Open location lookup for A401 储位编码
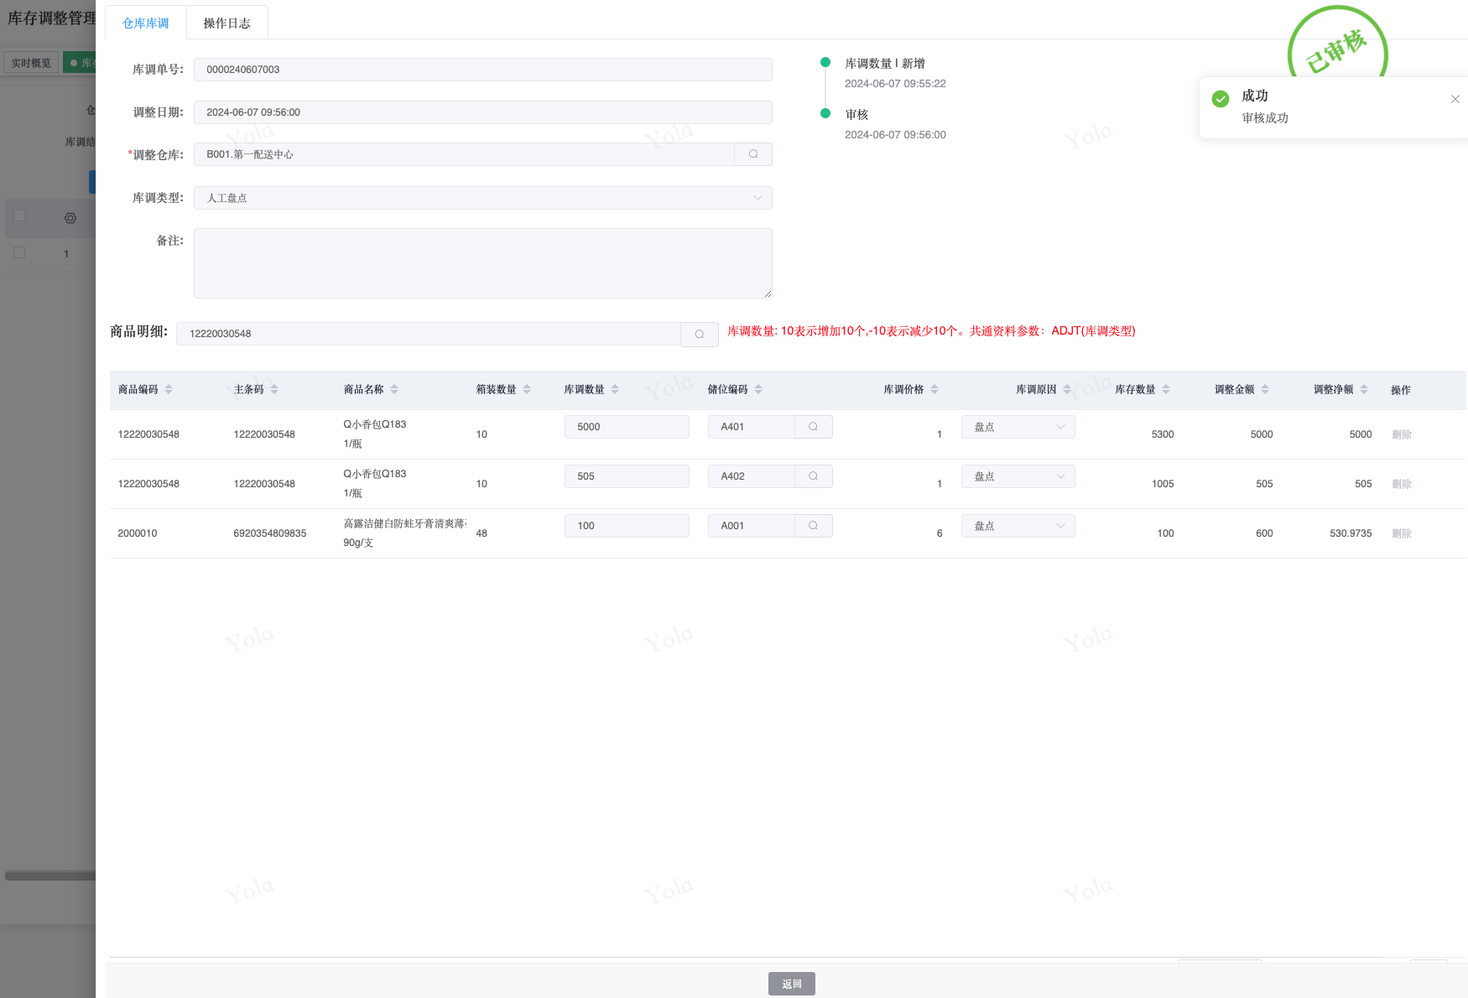 point(813,427)
